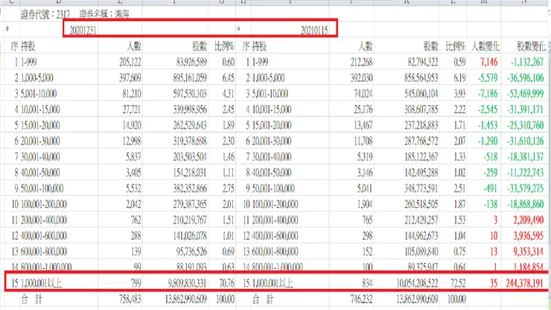This screenshot has width=551, height=310.
Task: Click the 262,529,643 shares cell
Action: click(190, 125)
